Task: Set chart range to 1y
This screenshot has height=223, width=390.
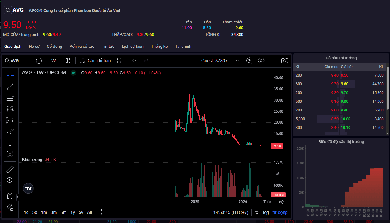Action: pyautogui.click(x=73, y=212)
